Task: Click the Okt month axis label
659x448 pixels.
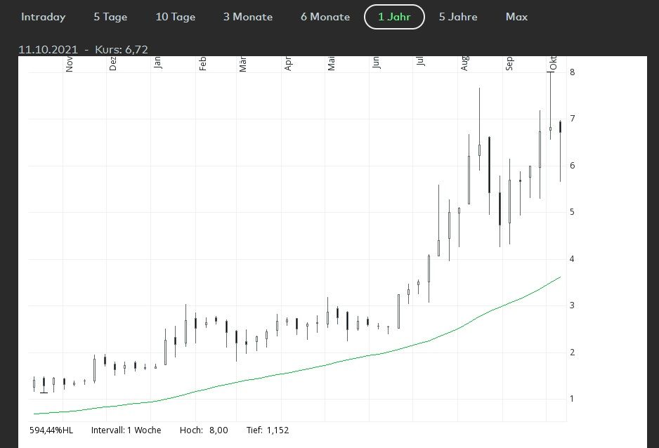Action: tap(553, 64)
